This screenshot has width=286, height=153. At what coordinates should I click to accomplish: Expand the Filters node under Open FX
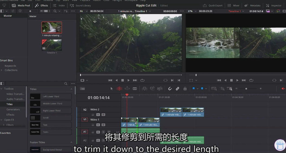click(x=4, y=125)
